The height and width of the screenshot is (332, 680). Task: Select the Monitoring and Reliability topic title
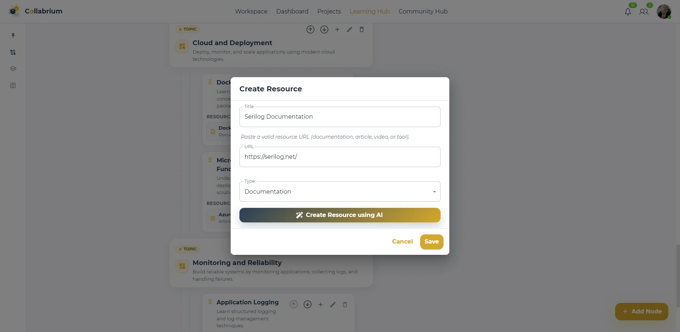click(x=237, y=263)
